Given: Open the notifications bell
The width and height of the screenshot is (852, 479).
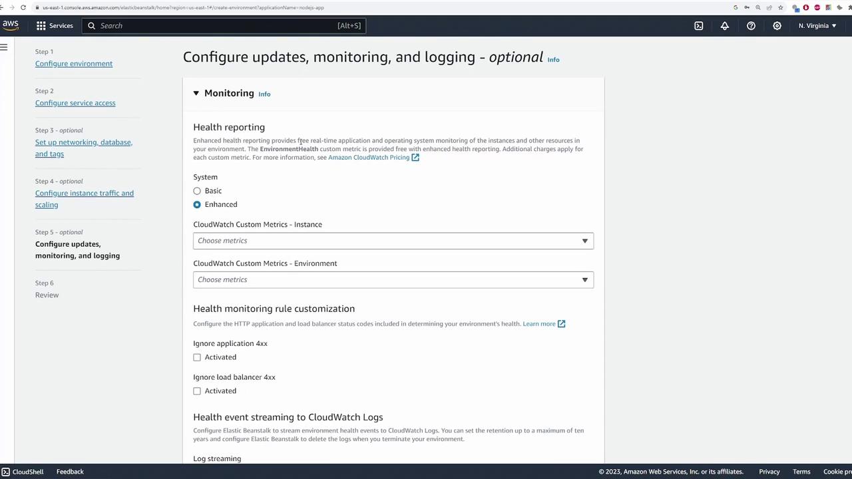Looking at the screenshot, I should tap(725, 25).
